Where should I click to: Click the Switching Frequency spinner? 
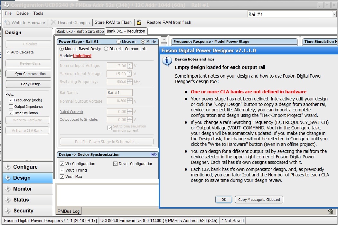coord(129,82)
